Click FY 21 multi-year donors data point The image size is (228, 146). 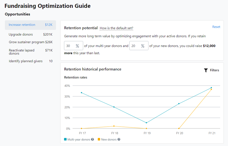click(211, 88)
